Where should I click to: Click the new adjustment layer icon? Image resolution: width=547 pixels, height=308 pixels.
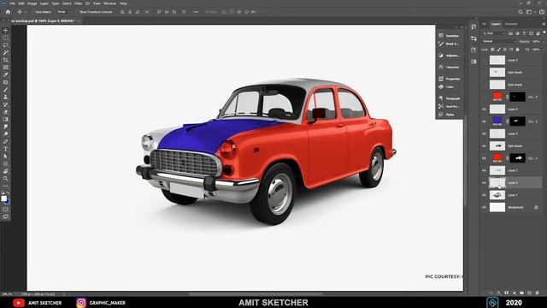click(x=514, y=293)
